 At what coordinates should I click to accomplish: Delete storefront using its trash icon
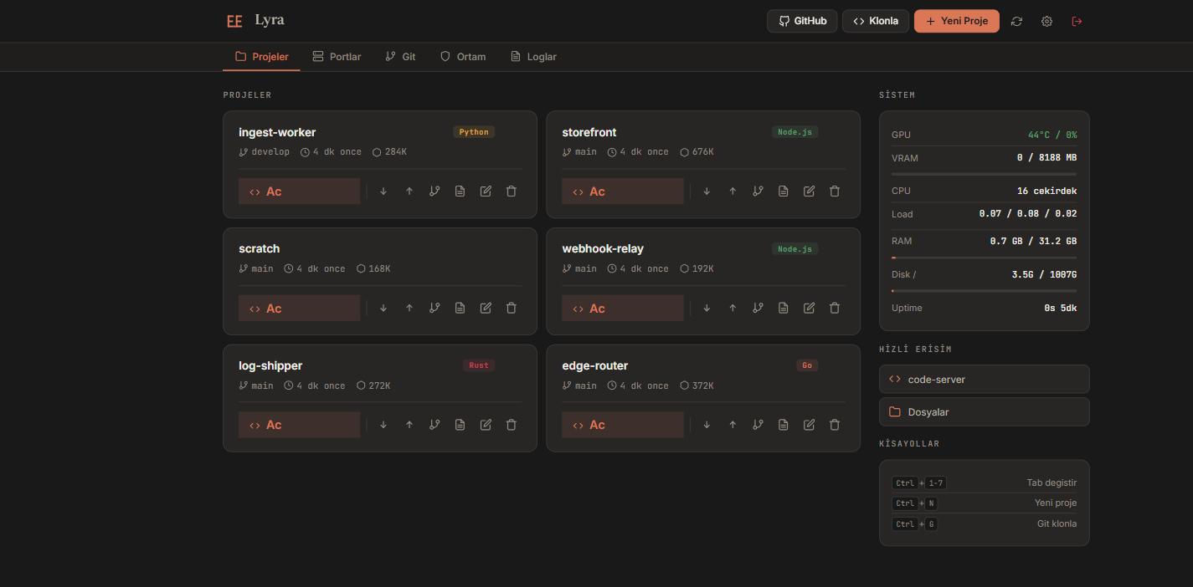(x=835, y=191)
